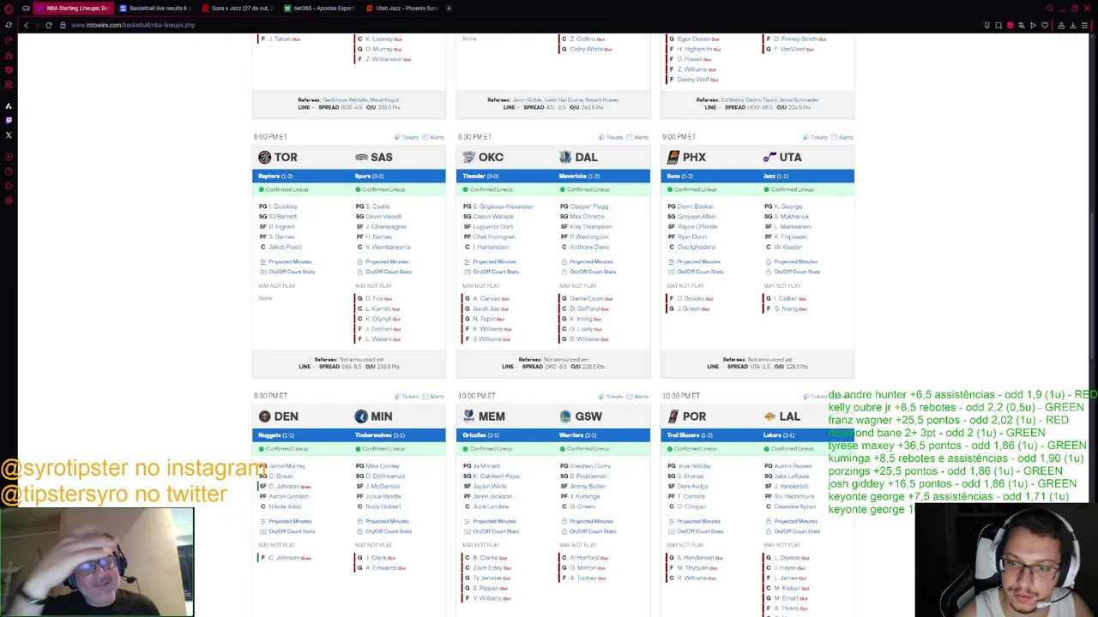The height and width of the screenshot is (617, 1098).
Task: Open the Twitch sidebar icon
Action: click(x=9, y=121)
